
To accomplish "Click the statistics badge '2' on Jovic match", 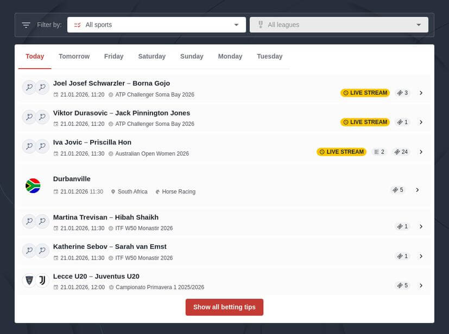I will click(x=378, y=152).
